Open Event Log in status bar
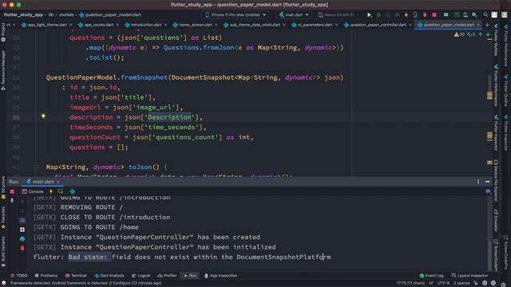511x287 pixels. tap(431, 276)
